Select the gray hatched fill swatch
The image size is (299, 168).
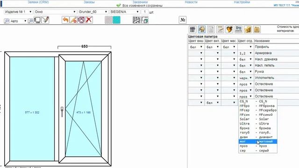[x=109, y=20]
